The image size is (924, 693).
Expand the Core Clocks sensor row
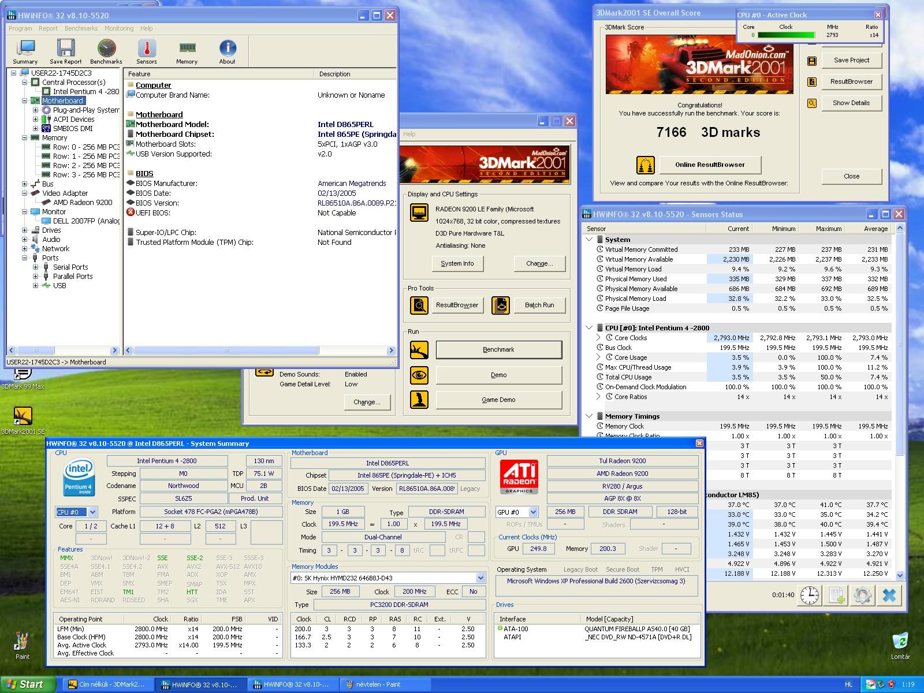[598, 338]
